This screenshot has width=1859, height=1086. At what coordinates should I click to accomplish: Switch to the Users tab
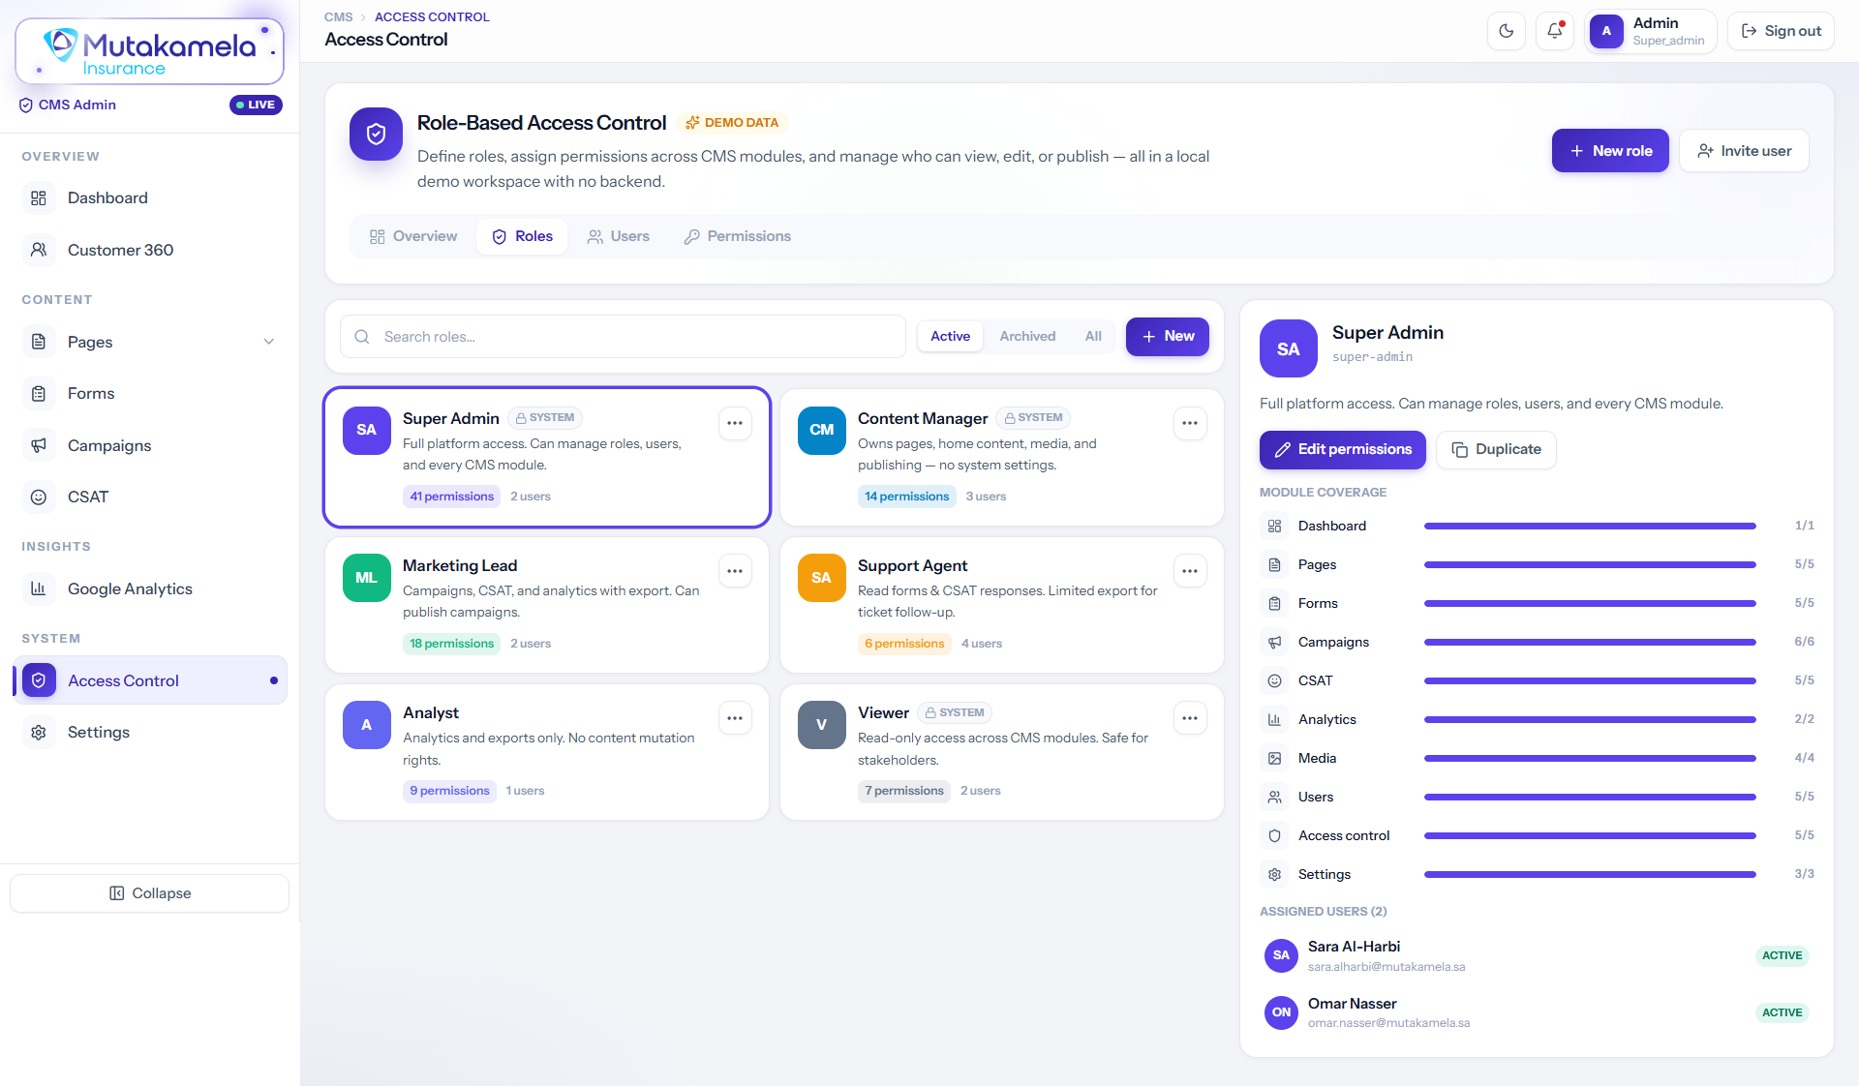(618, 236)
